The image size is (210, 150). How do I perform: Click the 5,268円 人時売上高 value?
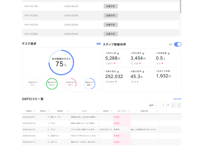(113, 58)
